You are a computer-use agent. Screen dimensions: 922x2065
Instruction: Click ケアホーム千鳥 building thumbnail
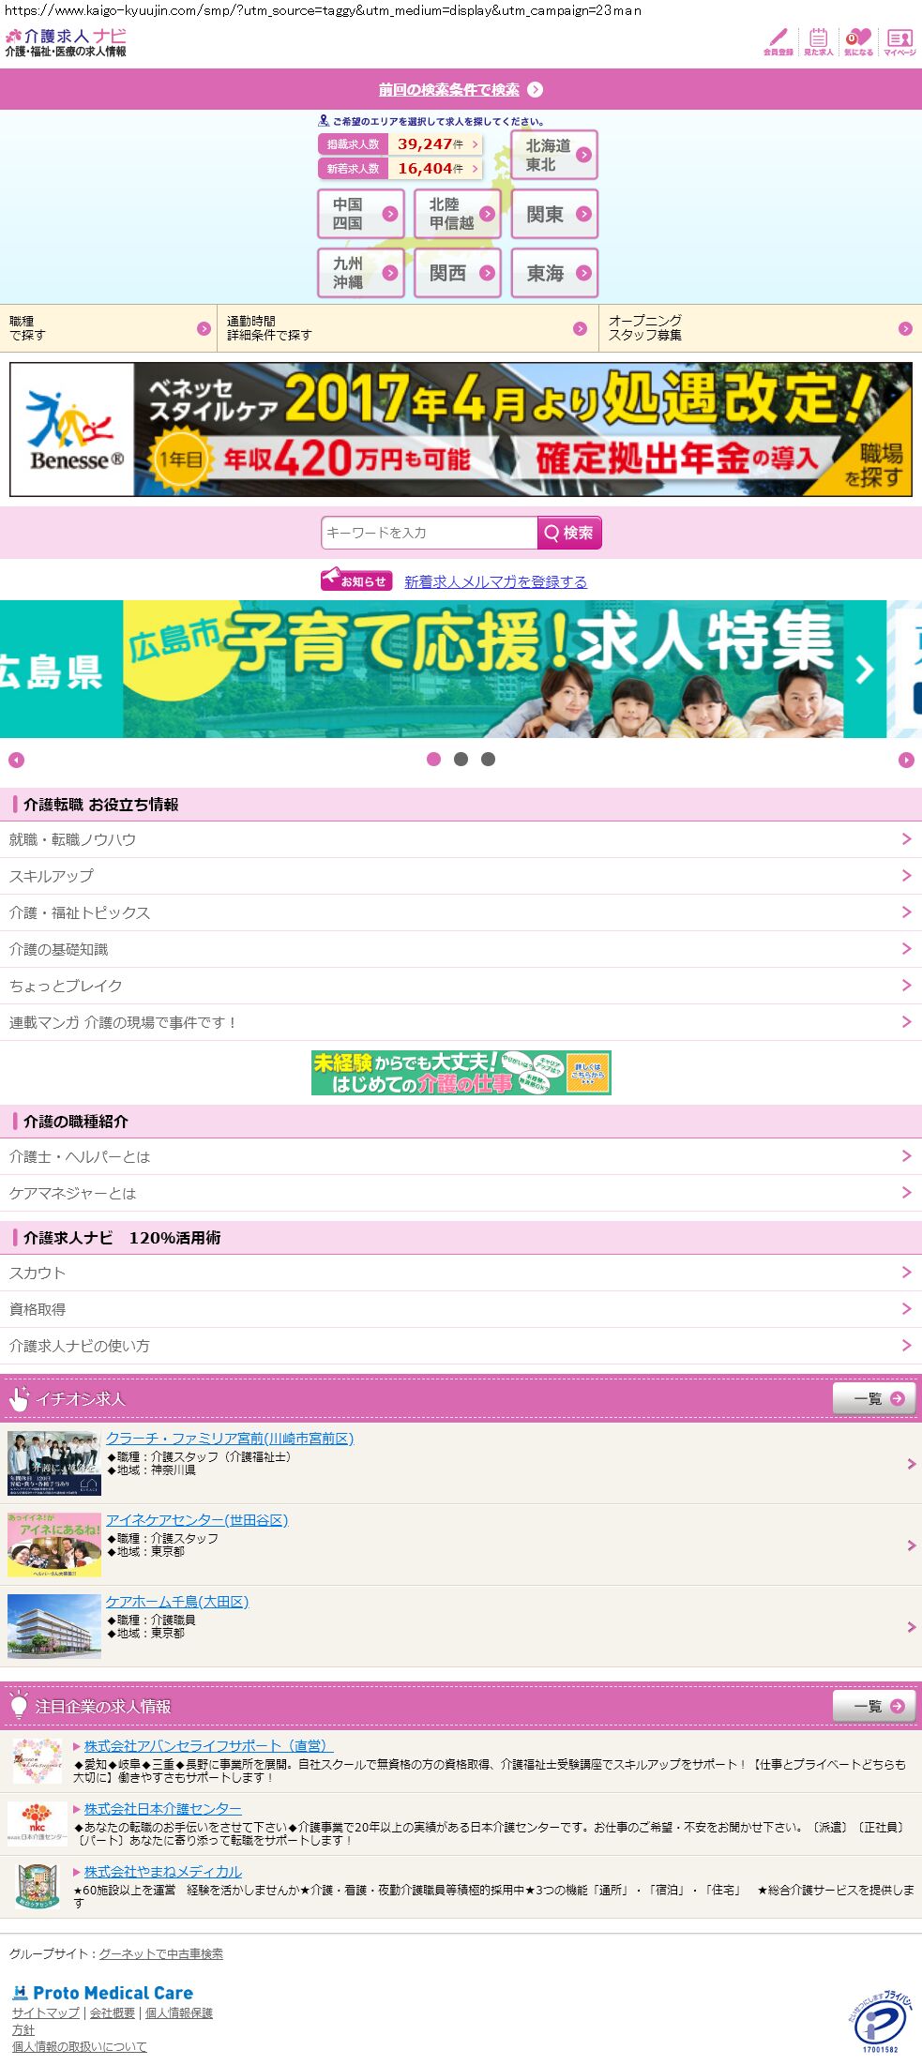click(x=53, y=1626)
